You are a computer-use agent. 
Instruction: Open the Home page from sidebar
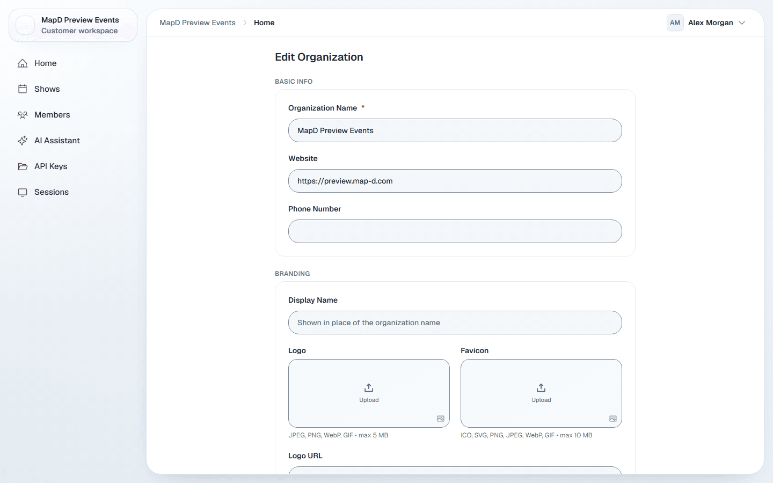(73, 63)
